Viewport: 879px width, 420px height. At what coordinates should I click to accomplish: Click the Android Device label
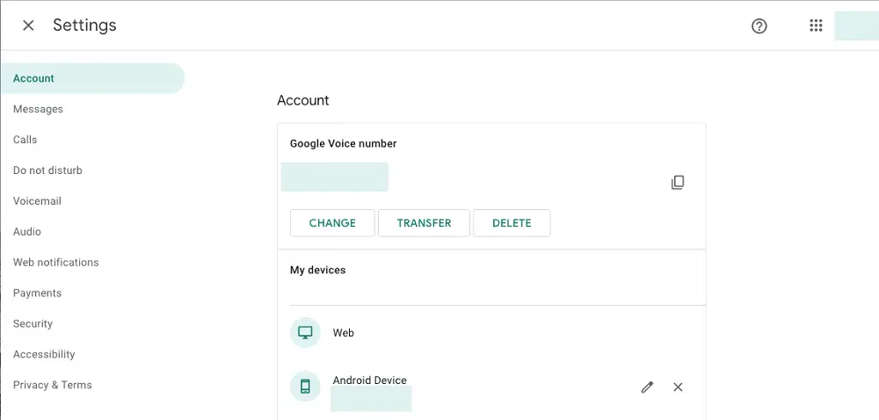[x=369, y=380]
